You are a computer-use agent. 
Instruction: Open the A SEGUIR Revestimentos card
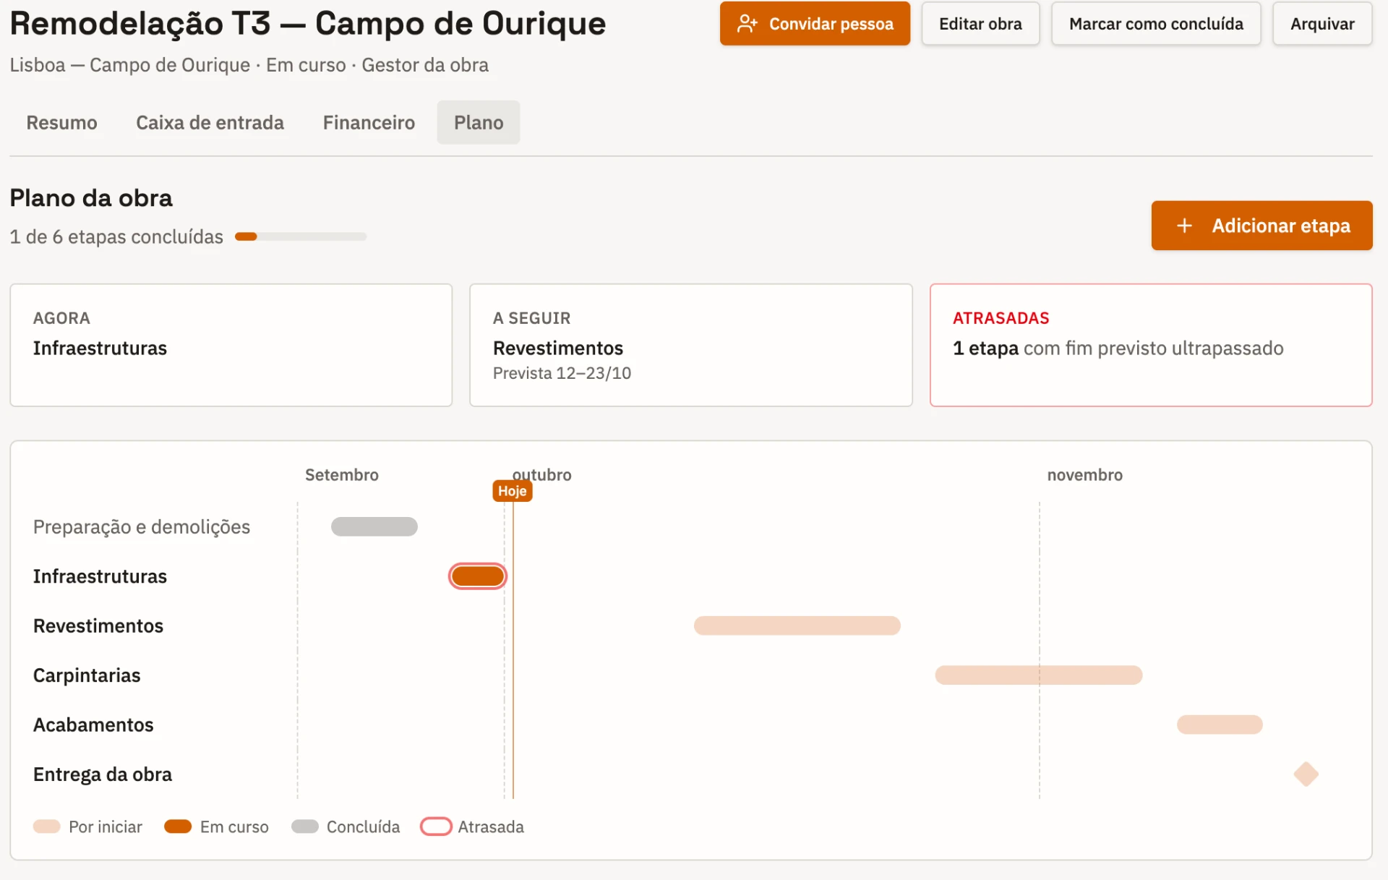point(691,345)
